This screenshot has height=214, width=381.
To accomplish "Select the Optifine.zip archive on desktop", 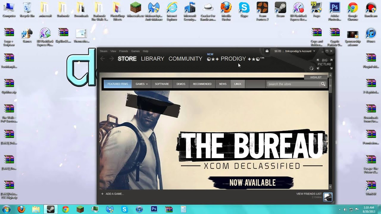I will click(x=9, y=86).
